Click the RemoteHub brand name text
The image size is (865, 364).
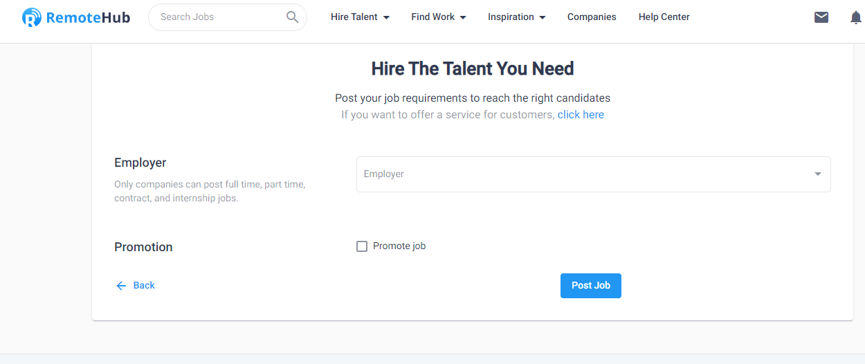[88, 18]
